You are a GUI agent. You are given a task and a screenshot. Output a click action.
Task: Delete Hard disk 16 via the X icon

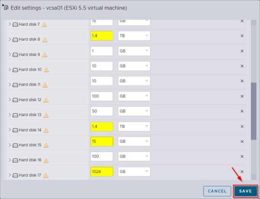(x=242, y=157)
